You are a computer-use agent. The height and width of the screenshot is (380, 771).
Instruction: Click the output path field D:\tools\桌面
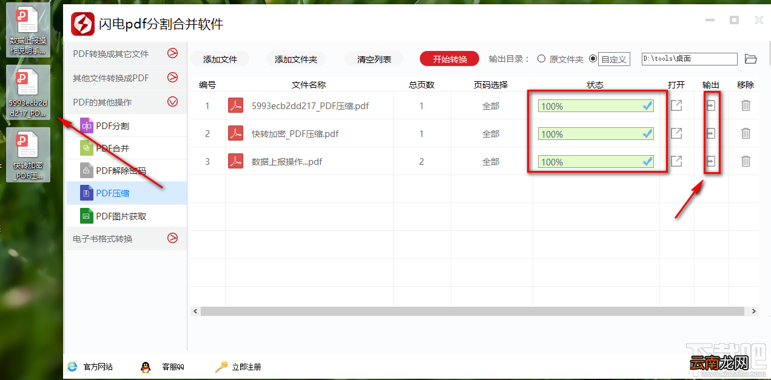690,59
